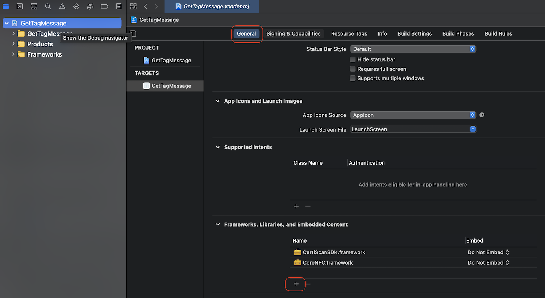545x298 pixels.
Task: Go back with the left chevron
Action: click(146, 6)
